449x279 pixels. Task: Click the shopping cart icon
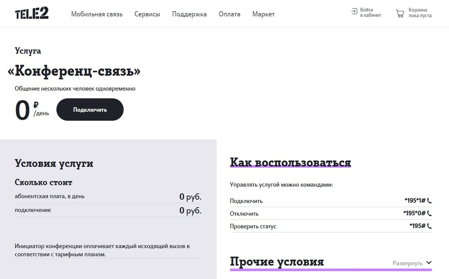tap(400, 14)
